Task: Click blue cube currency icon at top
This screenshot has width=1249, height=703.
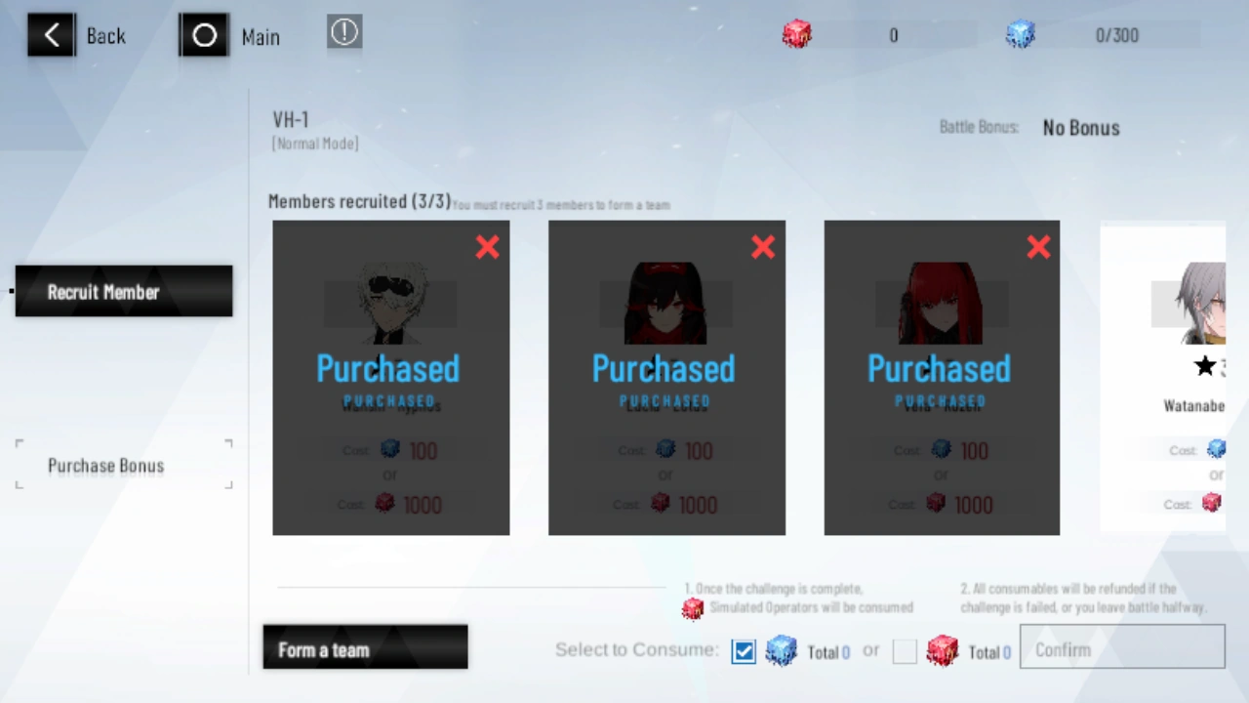Action: [1021, 35]
